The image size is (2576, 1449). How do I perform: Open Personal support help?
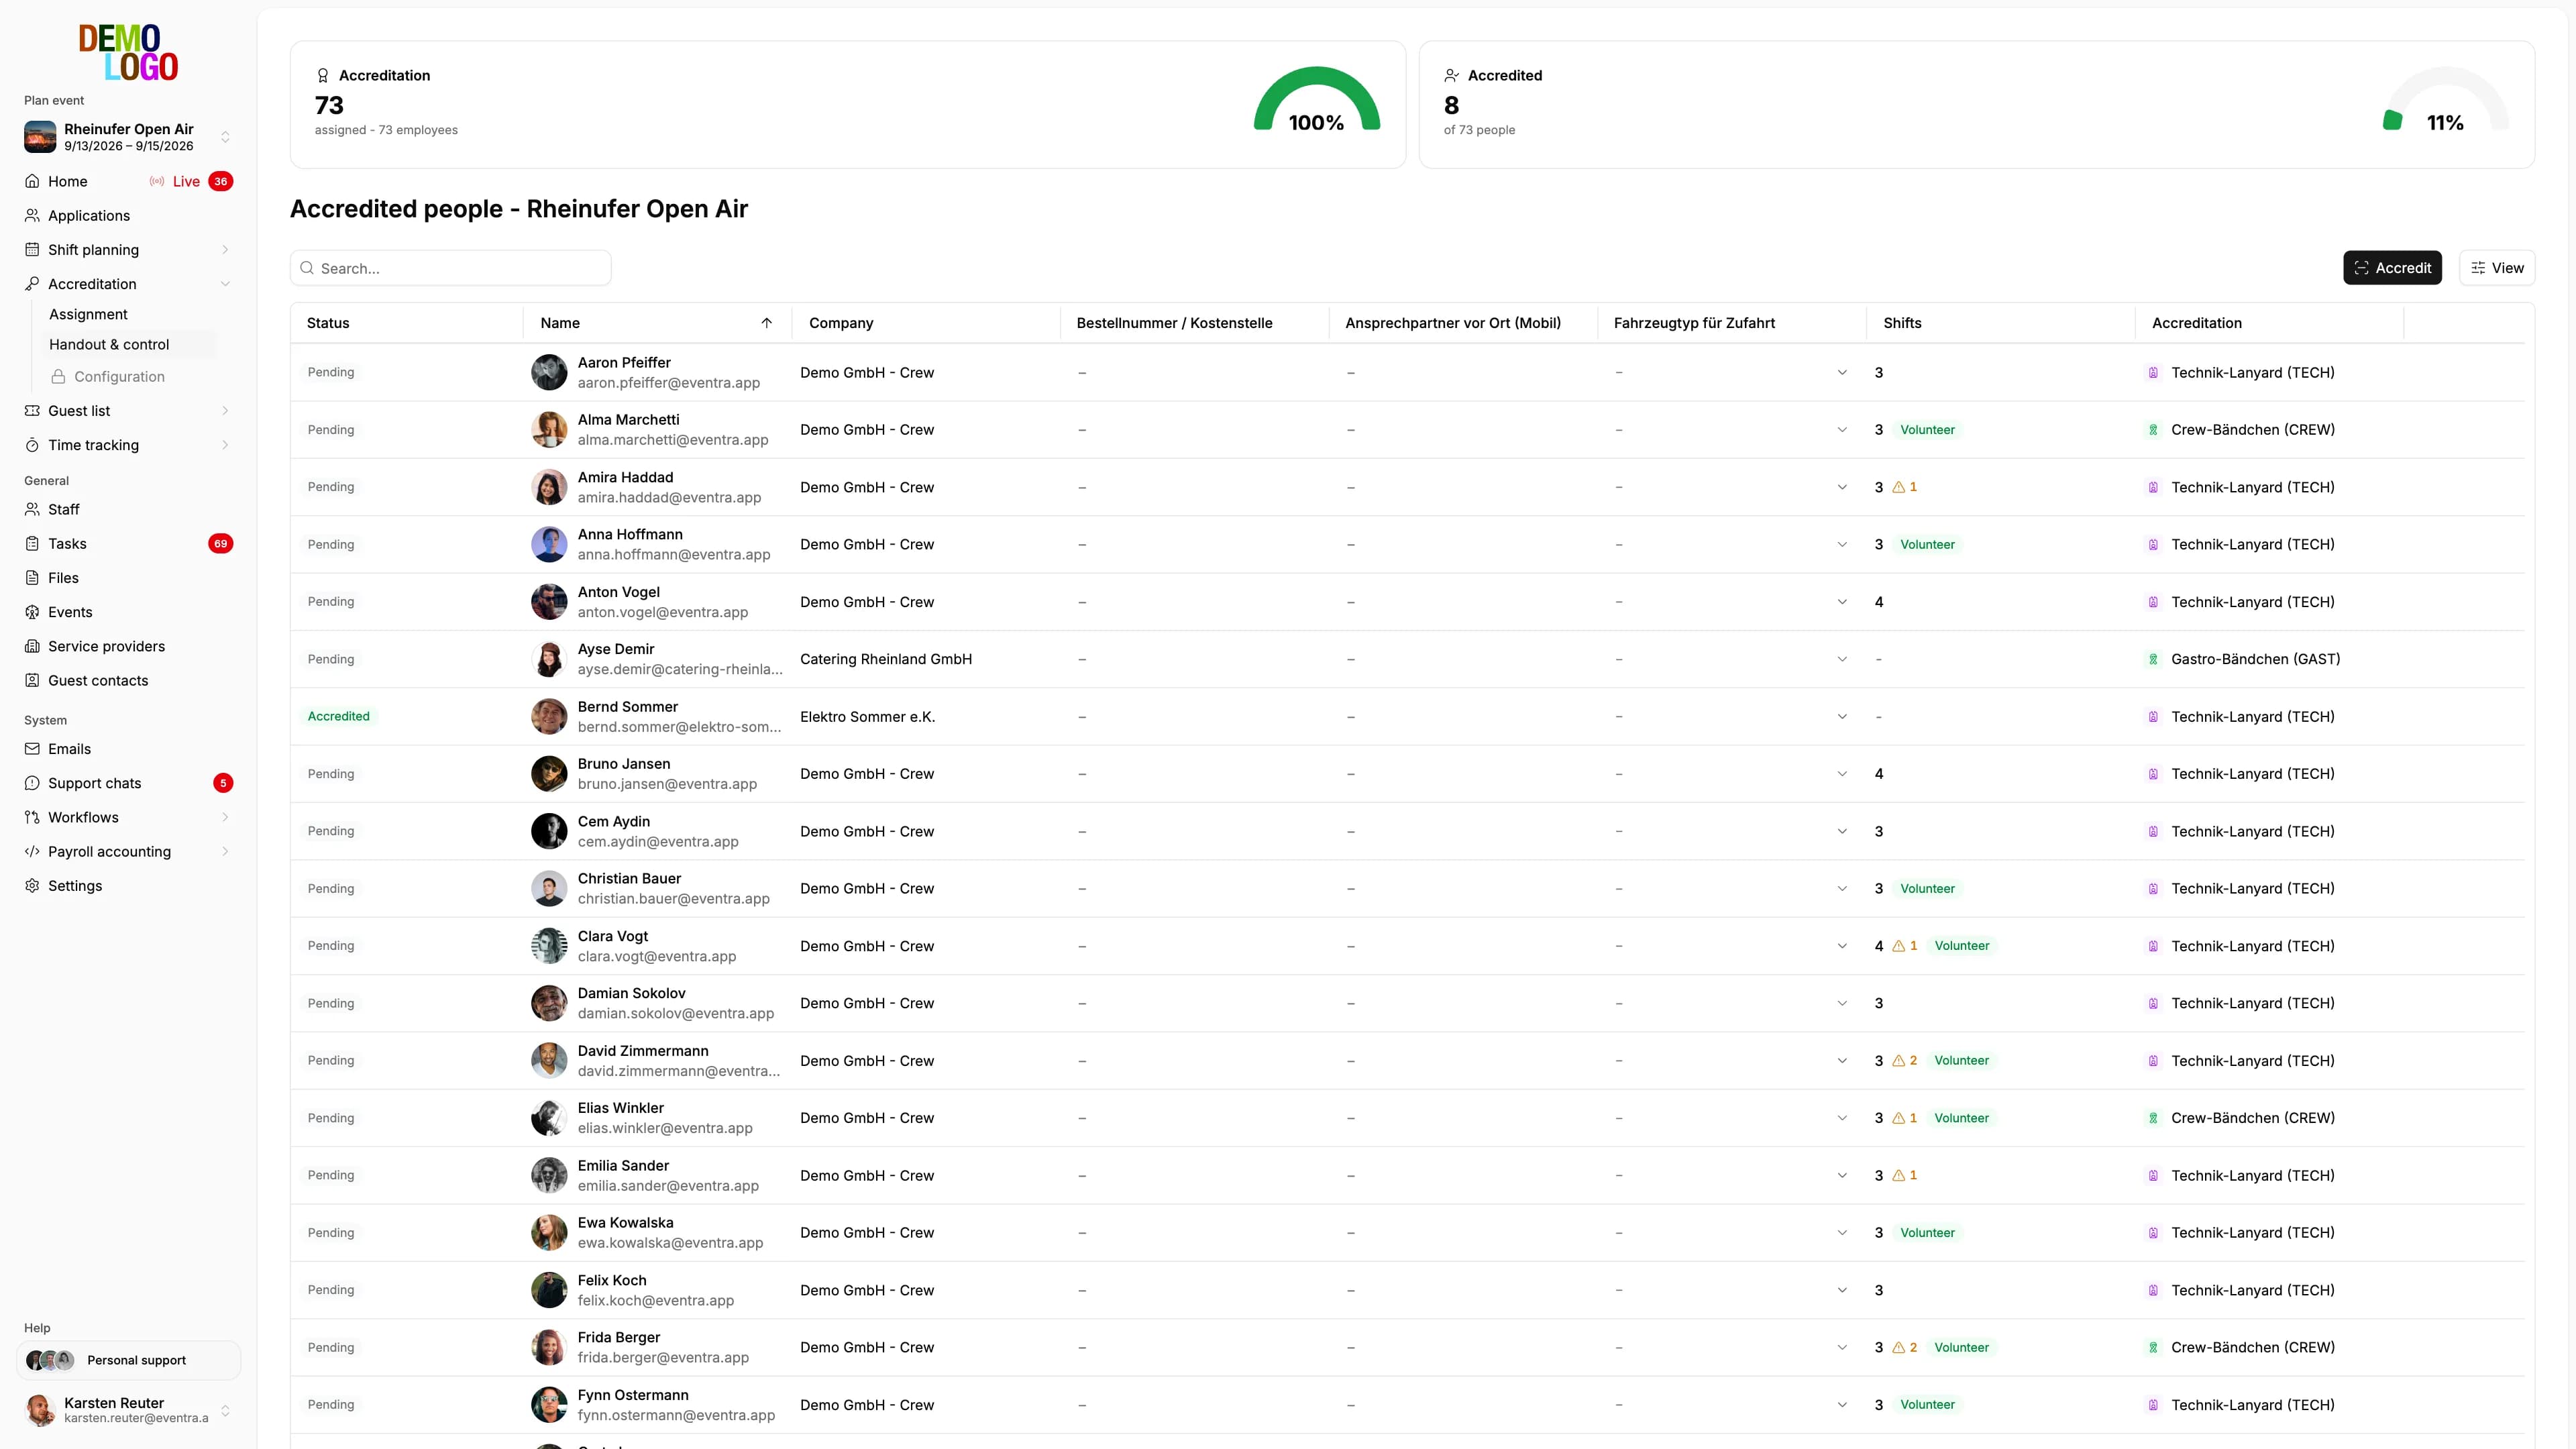pyautogui.click(x=128, y=1360)
